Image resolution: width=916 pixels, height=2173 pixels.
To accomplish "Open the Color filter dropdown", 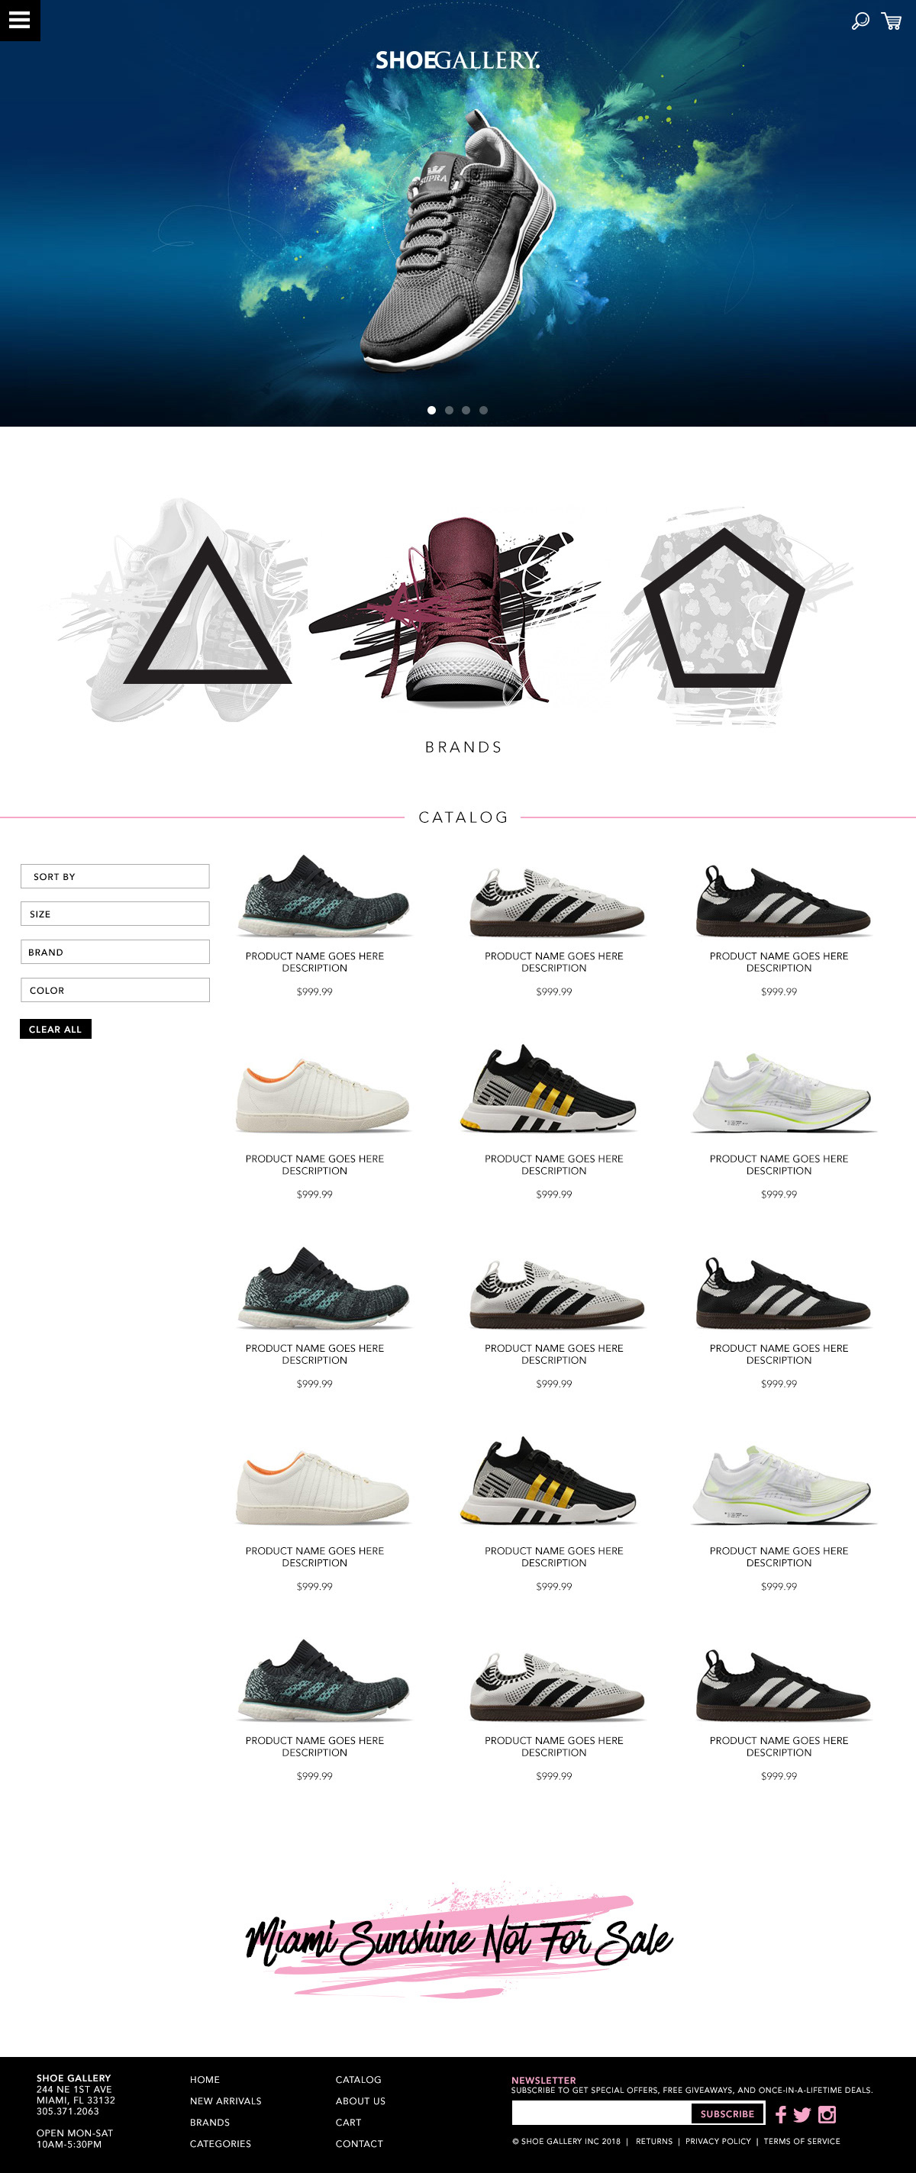I will coord(114,989).
